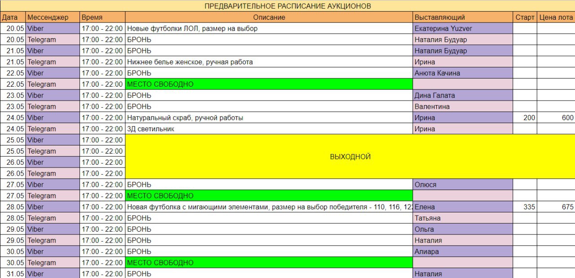Select МЕСТО СВОБОДНО cell for 30.05 Telegram
This screenshot has height=278, width=575.
(x=269, y=263)
